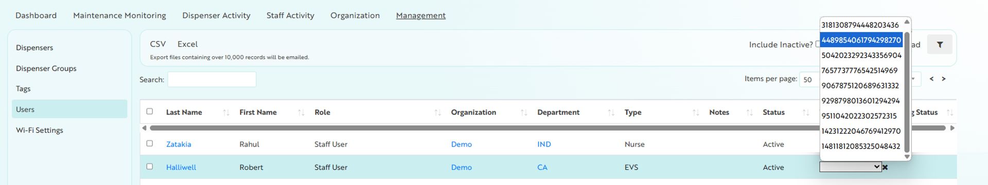Sort by Department column arrows
Screen dimensions: 988x185
coord(611,112)
